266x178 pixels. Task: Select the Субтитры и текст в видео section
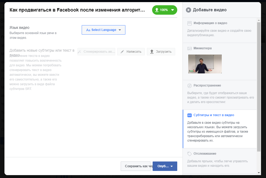220,129
